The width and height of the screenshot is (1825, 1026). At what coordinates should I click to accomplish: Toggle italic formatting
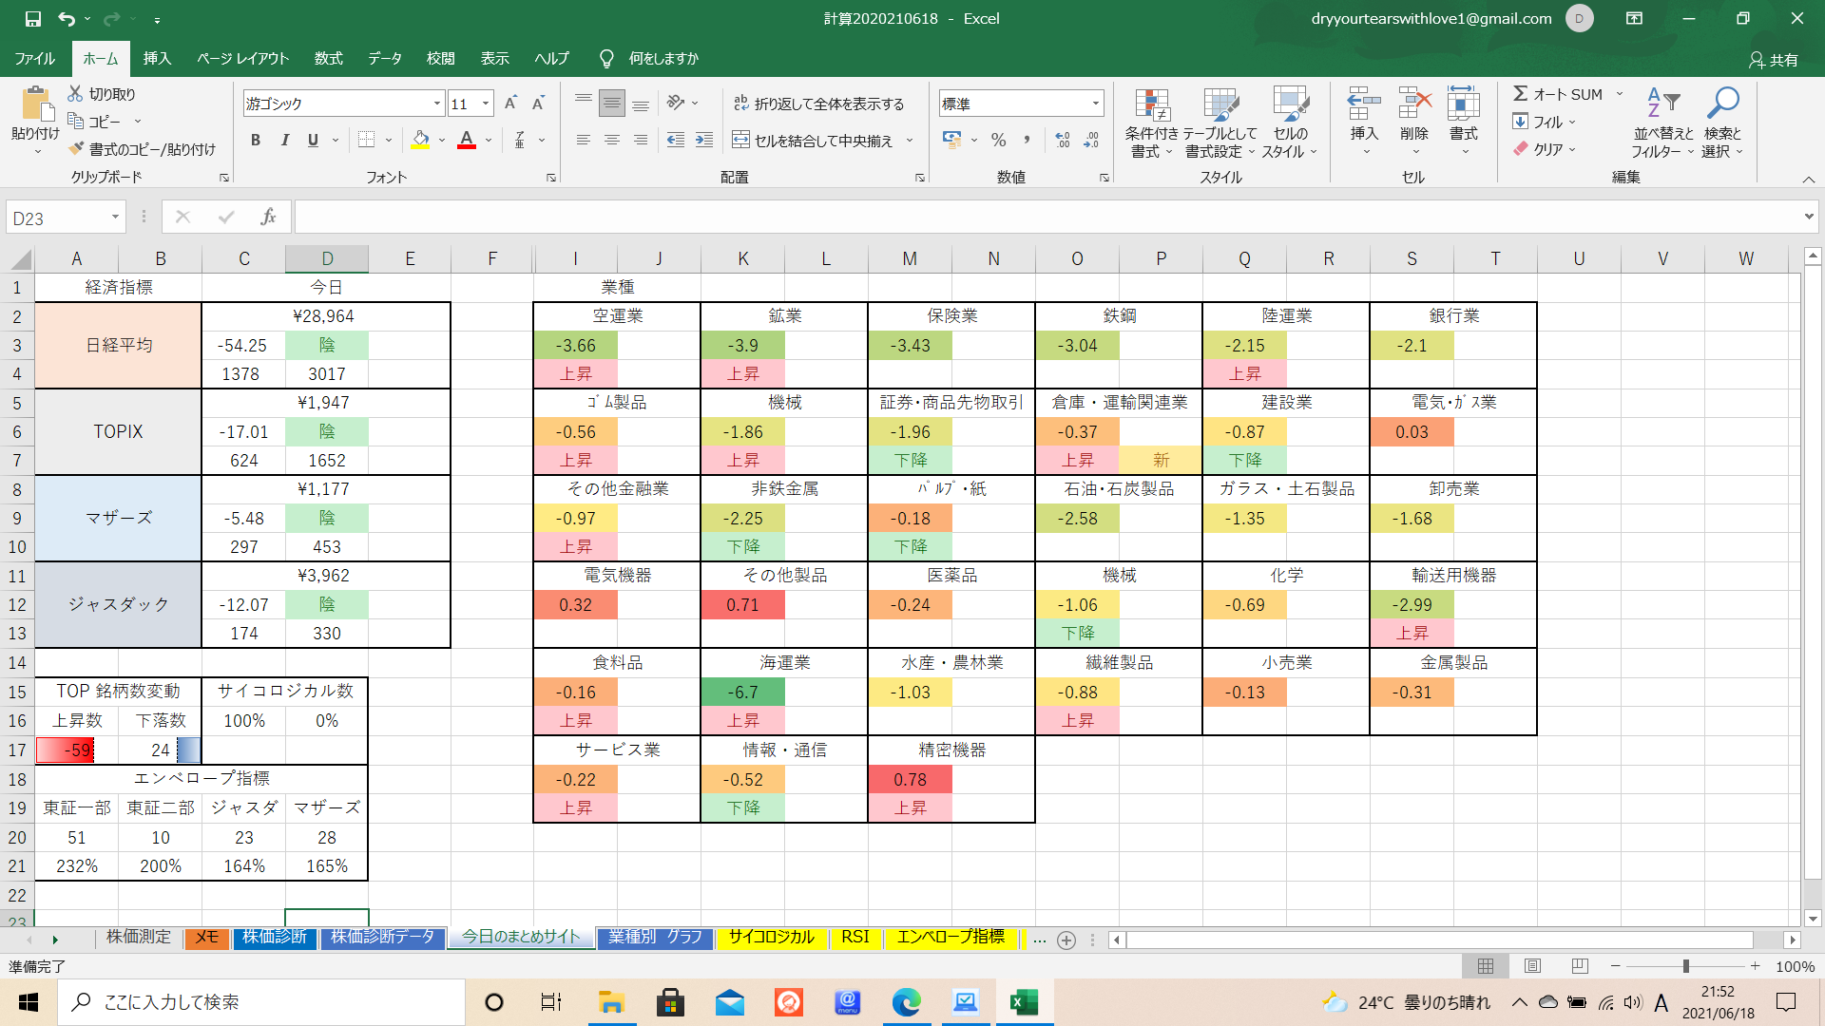pos(284,141)
